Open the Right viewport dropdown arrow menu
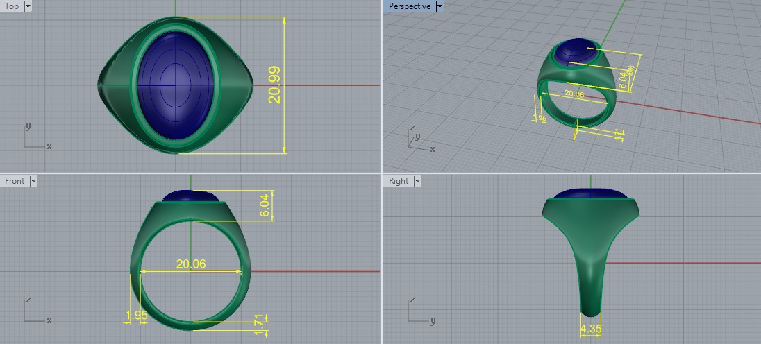Viewport: 761px width, 344px height. [417, 181]
